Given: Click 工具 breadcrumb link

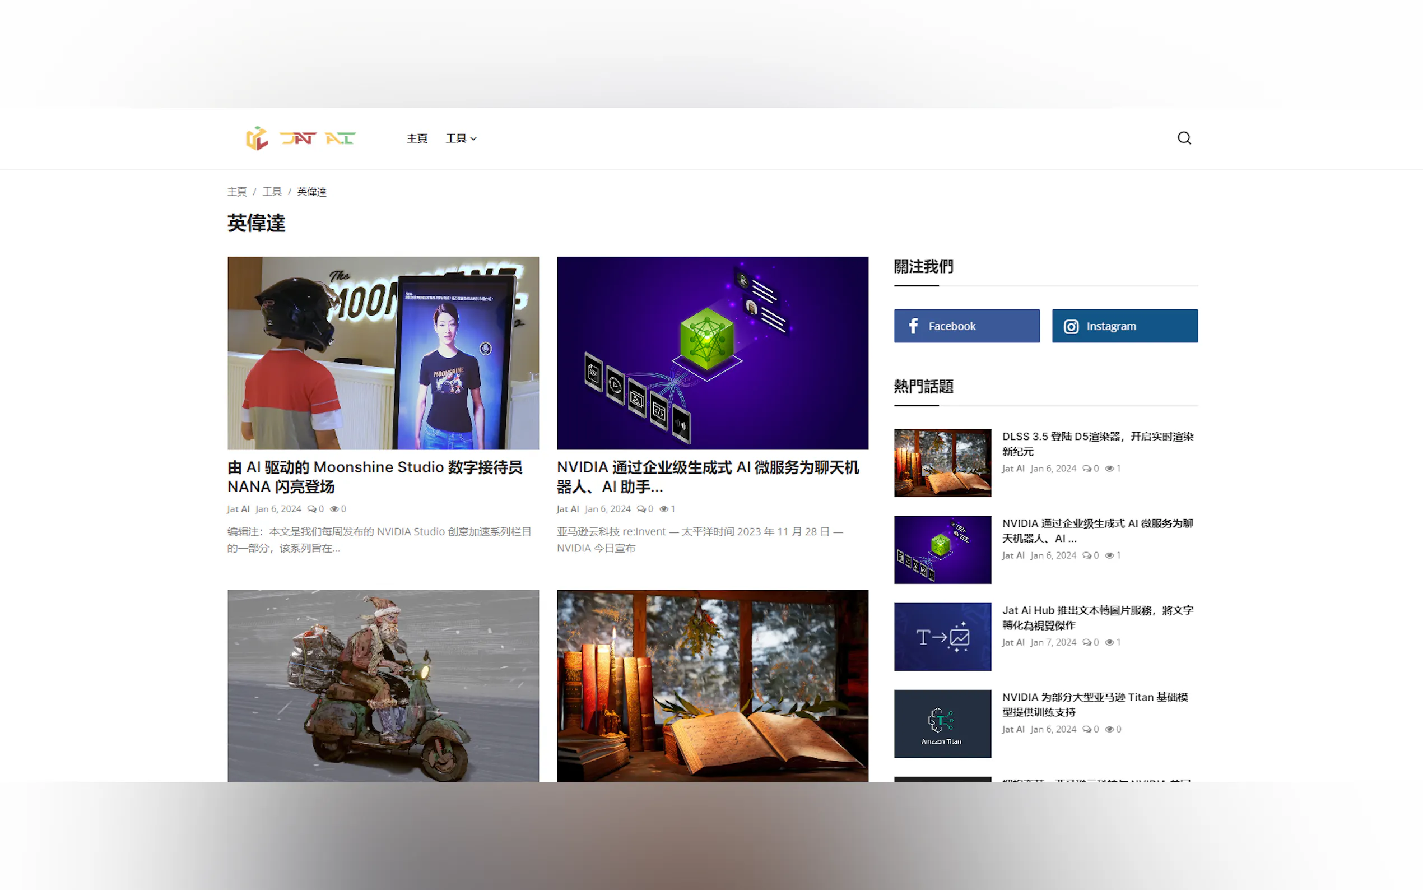Looking at the screenshot, I should pyautogui.click(x=272, y=191).
